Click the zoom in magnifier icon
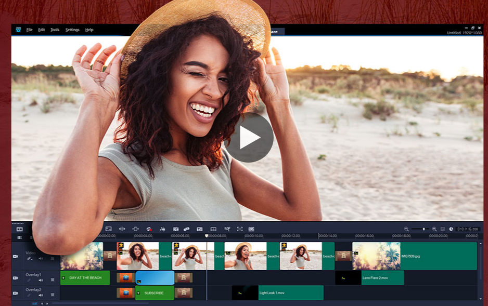This screenshot has height=306, width=488. (434, 229)
